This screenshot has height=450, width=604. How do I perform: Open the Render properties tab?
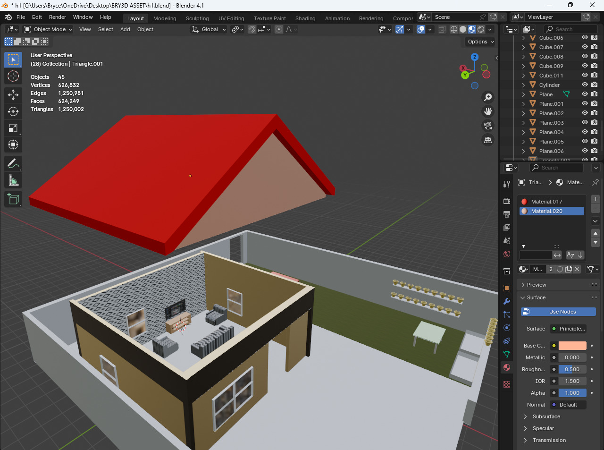(x=507, y=201)
